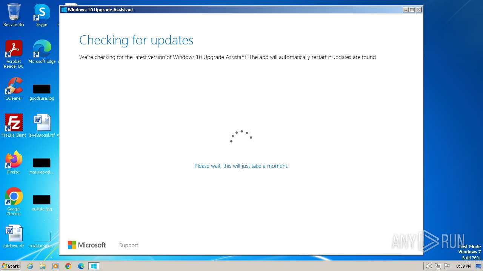
Task: Minimize the Upgrade Assistant window
Action: (x=406, y=10)
